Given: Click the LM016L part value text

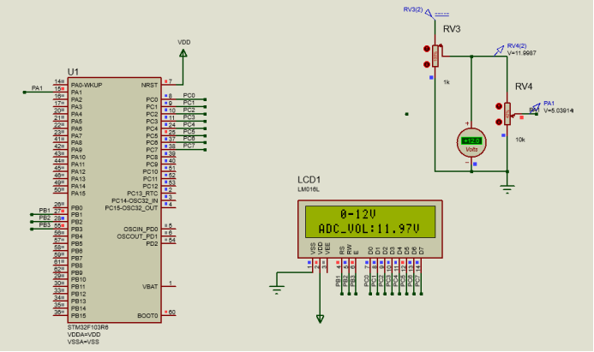Looking at the screenshot, I should (x=309, y=189).
